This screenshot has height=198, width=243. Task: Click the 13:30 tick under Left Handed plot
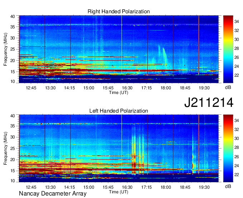50,187
